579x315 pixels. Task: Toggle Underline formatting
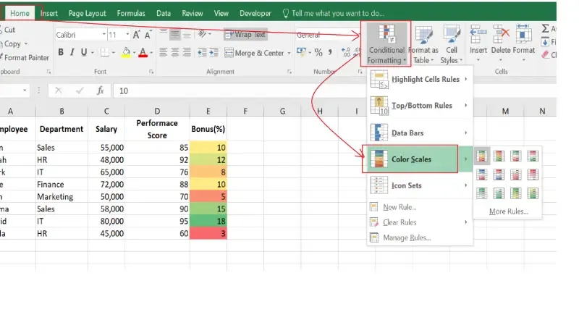(85, 52)
